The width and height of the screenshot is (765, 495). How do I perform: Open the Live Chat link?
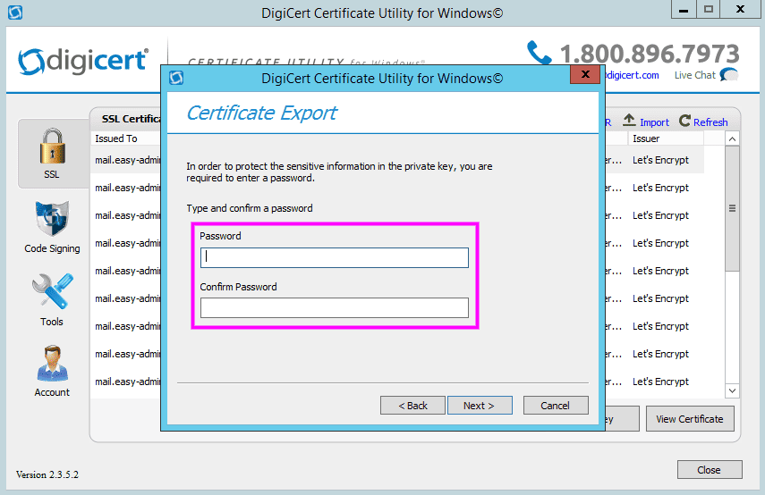point(694,75)
